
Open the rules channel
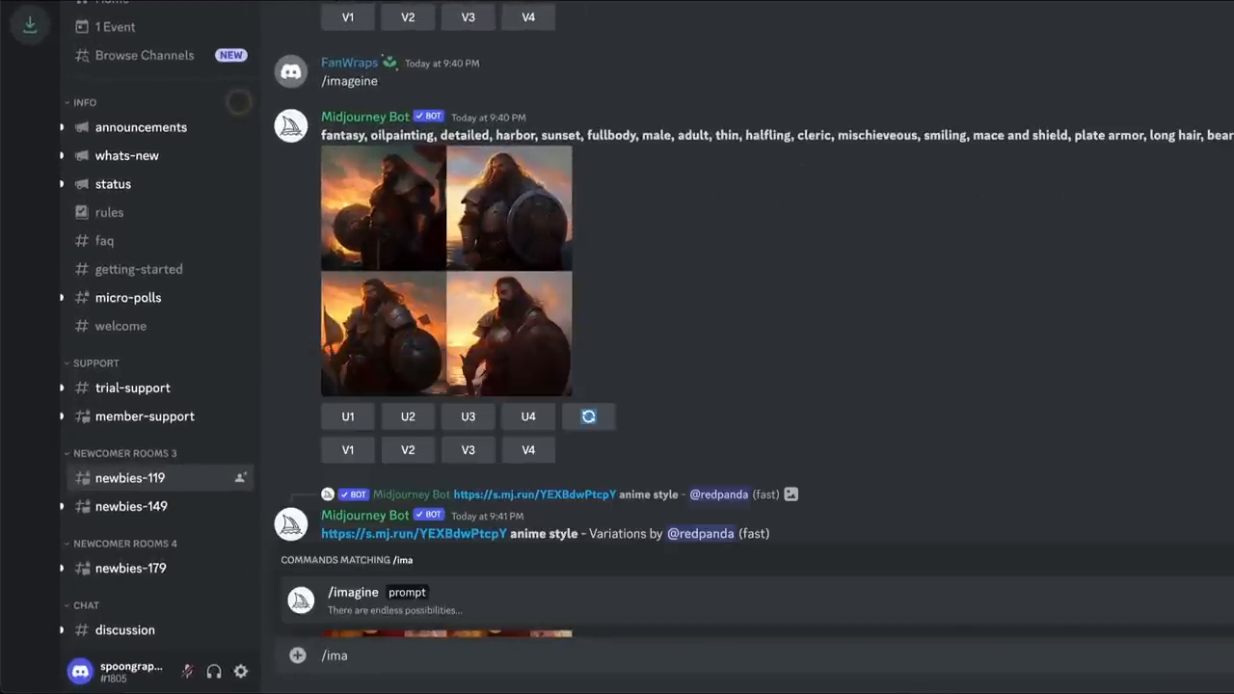point(109,212)
